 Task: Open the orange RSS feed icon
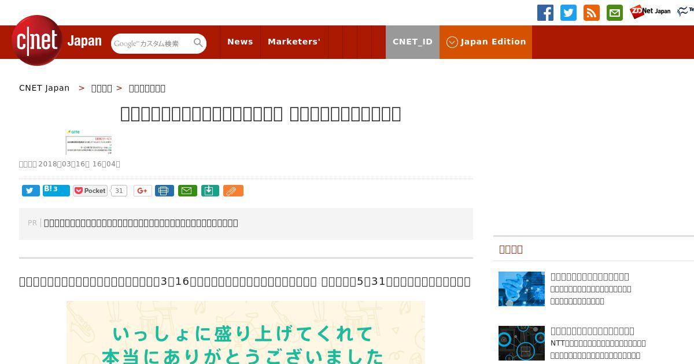[x=592, y=13]
